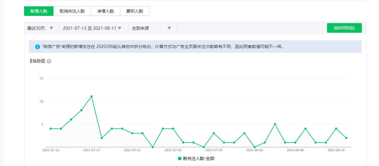Viewport: 379px width, 166px height.
Task: Open the 2021-07-13 至 2021-08-11 date picker
Action: [x=92, y=28]
